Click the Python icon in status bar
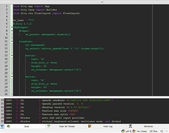The height and width of the screenshot is (133, 169). pos(123,131)
